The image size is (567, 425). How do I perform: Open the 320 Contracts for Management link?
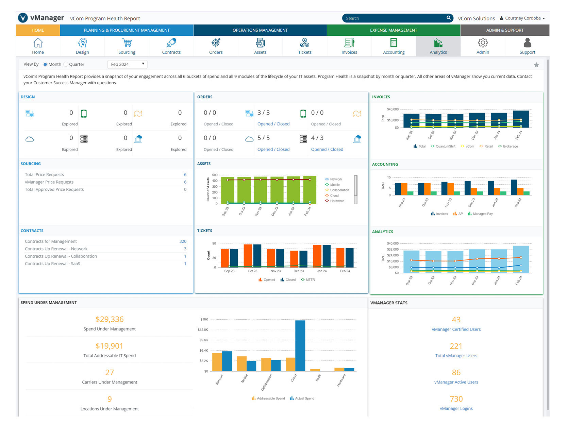183,241
